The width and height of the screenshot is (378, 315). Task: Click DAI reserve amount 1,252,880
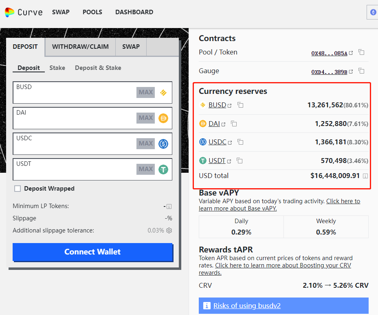tap(331, 124)
